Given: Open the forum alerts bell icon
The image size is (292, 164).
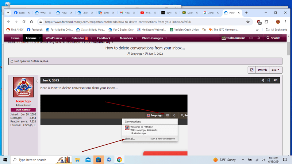Looking at the screenshot, I should pyautogui.click(x=259, y=38).
